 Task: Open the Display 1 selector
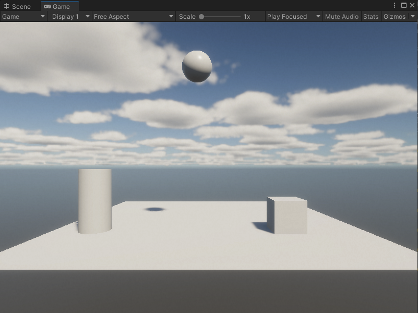[68, 16]
